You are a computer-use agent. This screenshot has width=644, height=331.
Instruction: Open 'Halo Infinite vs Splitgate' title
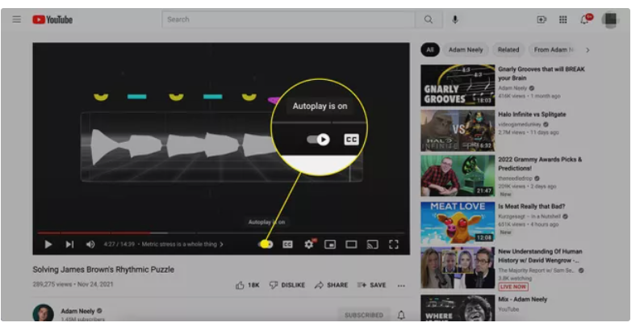click(532, 115)
